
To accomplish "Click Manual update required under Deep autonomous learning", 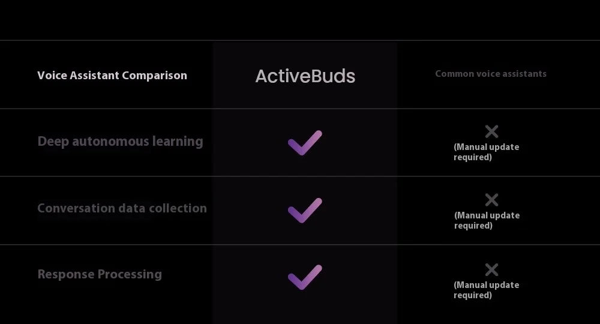I will coord(487,152).
